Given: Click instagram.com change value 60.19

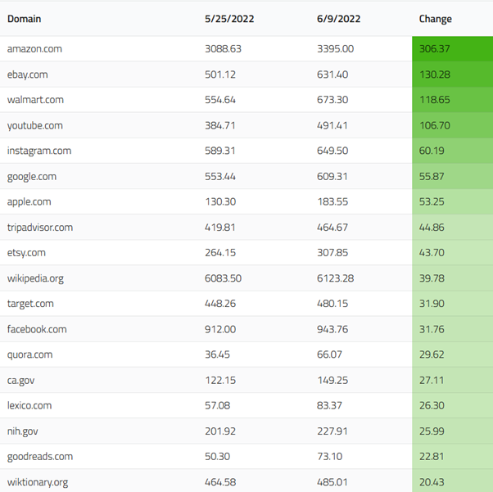Looking at the screenshot, I should 432,151.
